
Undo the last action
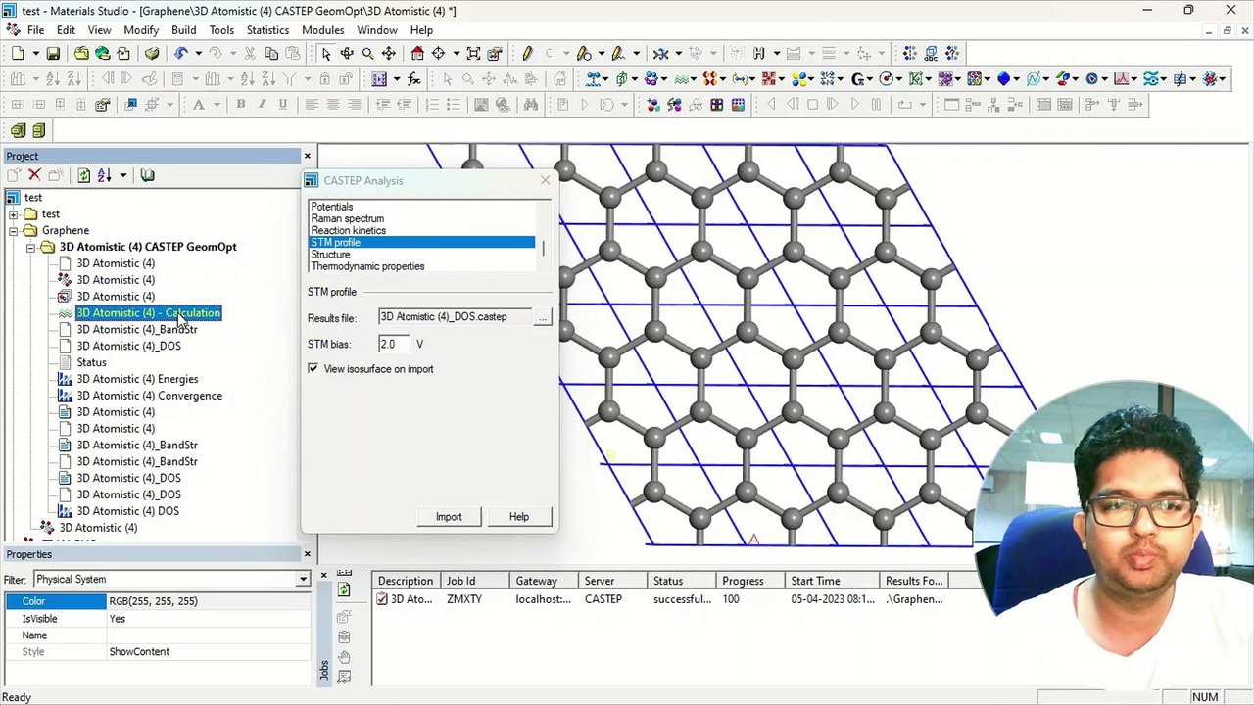[181, 54]
